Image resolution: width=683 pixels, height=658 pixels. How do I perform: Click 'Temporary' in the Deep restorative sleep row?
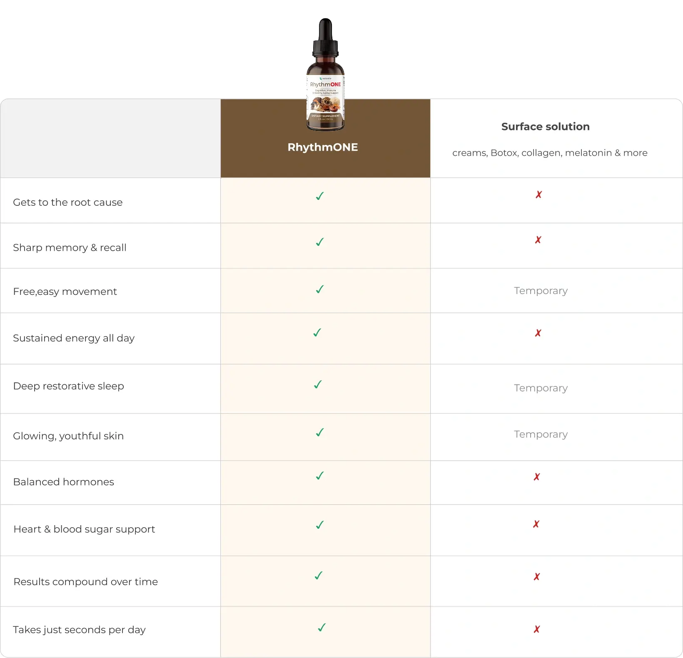point(541,389)
